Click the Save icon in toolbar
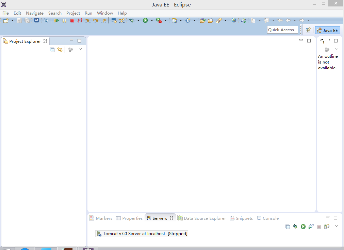This screenshot has width=344, height=250. click(19, 20)
